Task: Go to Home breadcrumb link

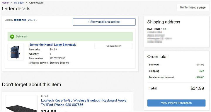Action: (x=5, y=3)
